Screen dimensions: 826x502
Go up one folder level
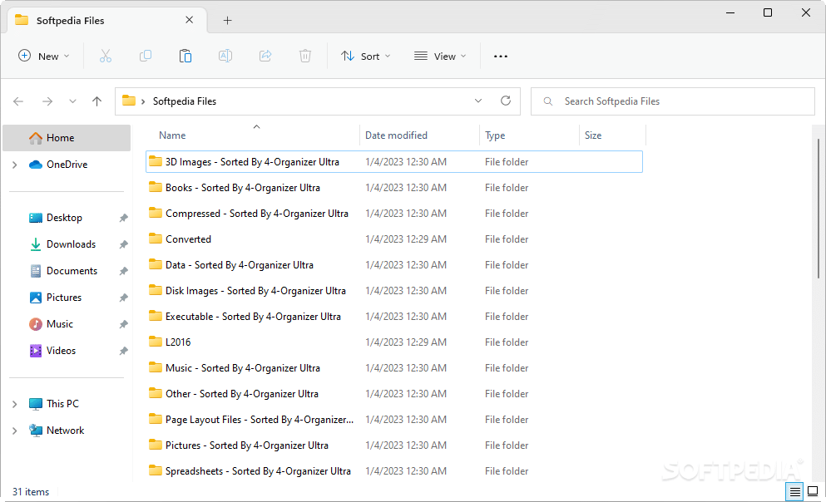[97, 101]
